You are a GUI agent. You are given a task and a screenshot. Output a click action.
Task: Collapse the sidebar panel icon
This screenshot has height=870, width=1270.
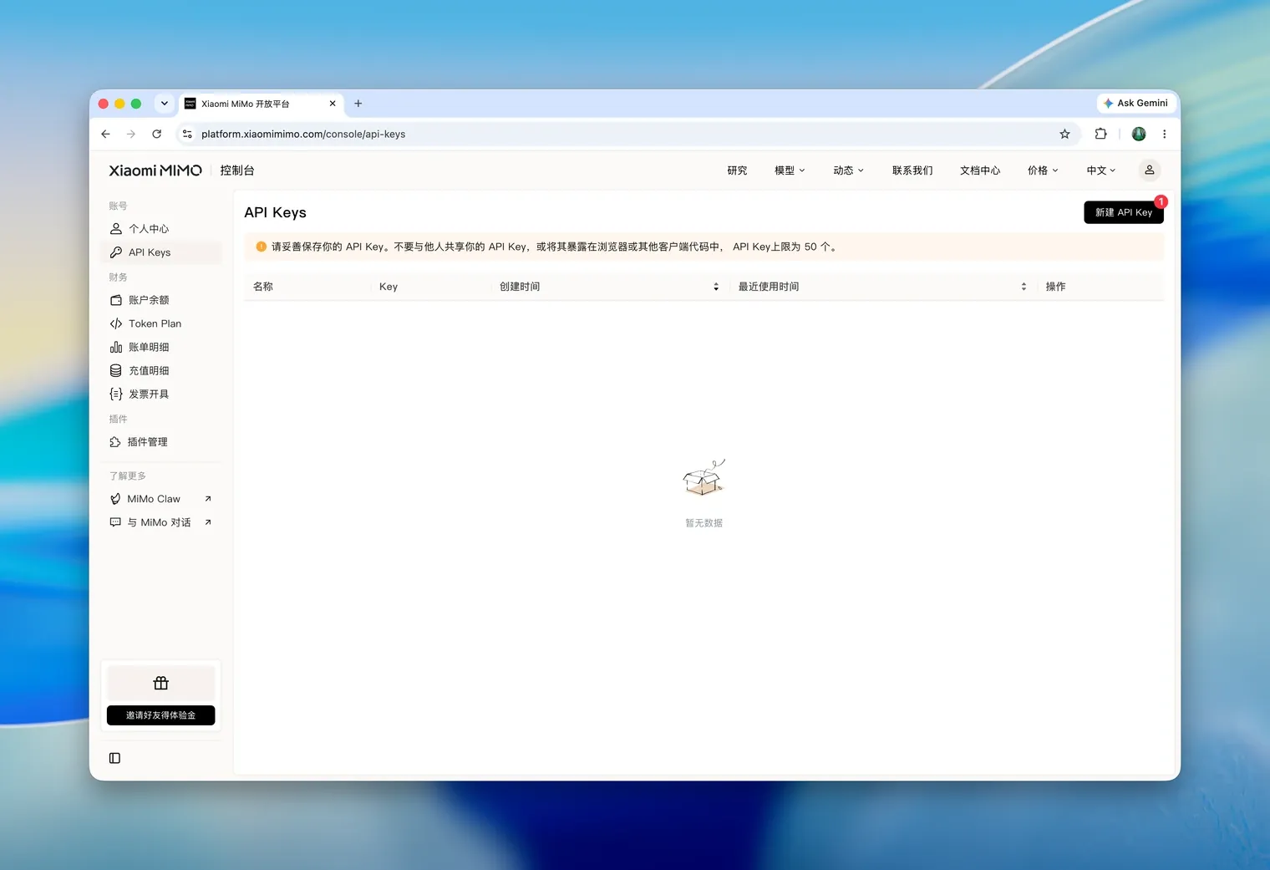pos(115,758)
